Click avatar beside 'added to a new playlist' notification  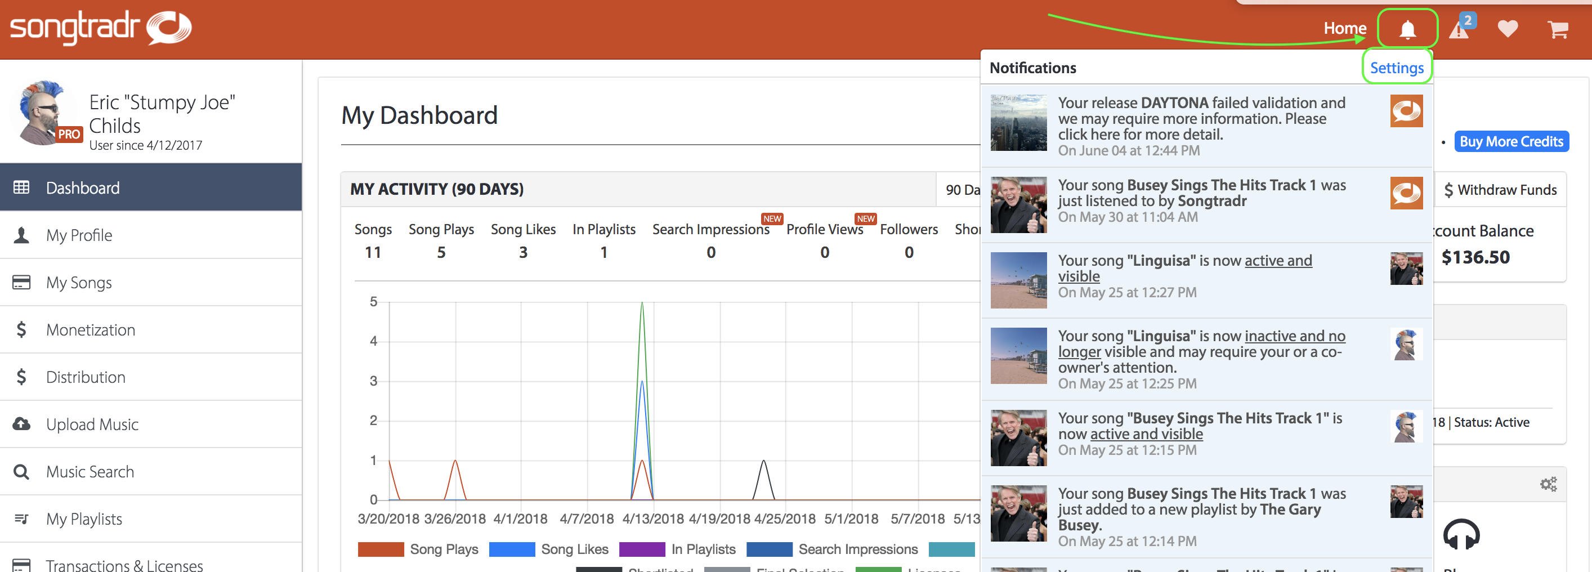[x=1406, y=502]
